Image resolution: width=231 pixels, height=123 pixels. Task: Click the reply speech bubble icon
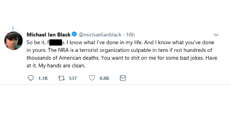(x=30, y=78)
